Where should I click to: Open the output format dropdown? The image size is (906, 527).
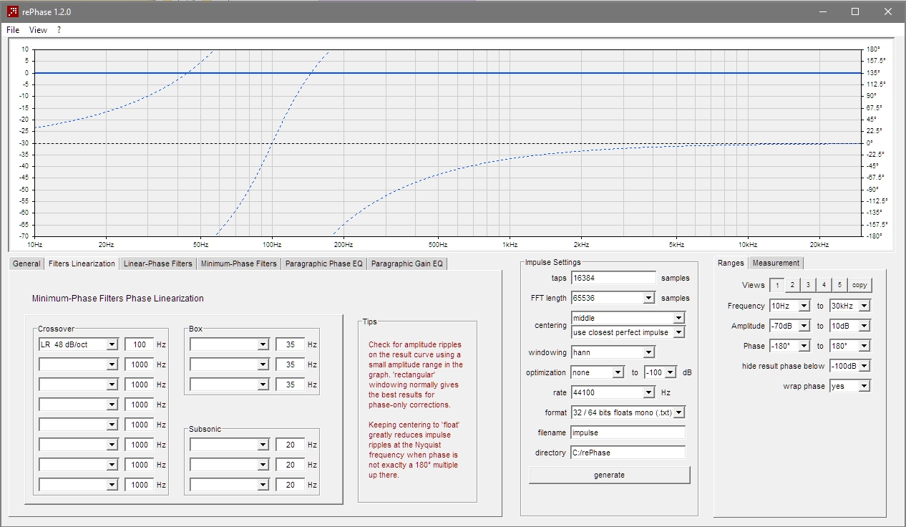coord(628,412)
